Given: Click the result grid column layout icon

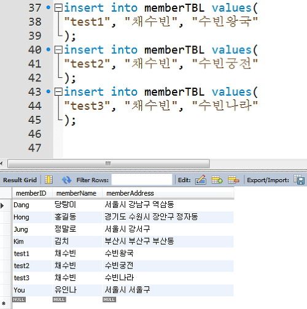Looking at the screenshot, I should (49, 180).
